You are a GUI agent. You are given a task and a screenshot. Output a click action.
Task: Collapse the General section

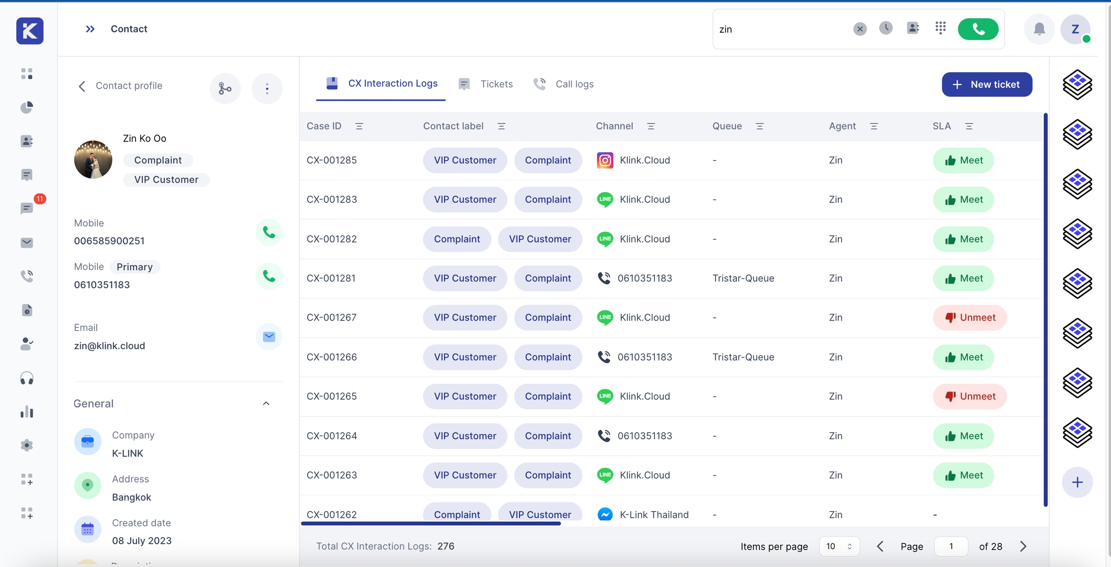pos(266,404)
